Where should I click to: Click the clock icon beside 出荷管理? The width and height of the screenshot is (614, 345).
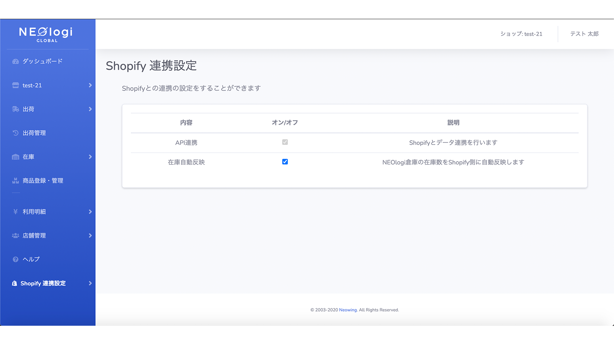click(x=15, y=133)
